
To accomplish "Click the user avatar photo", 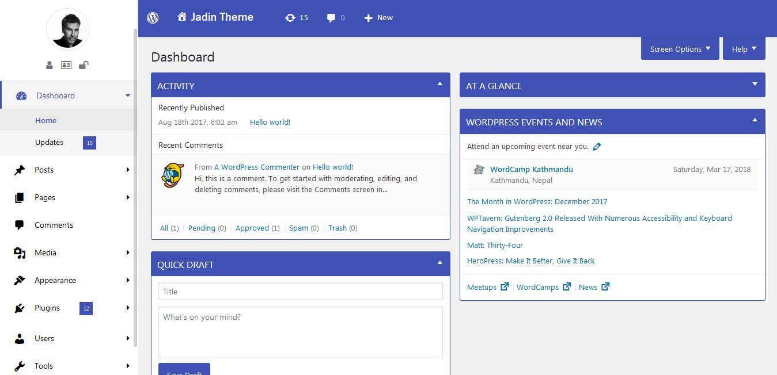I will tap(67, 29).
